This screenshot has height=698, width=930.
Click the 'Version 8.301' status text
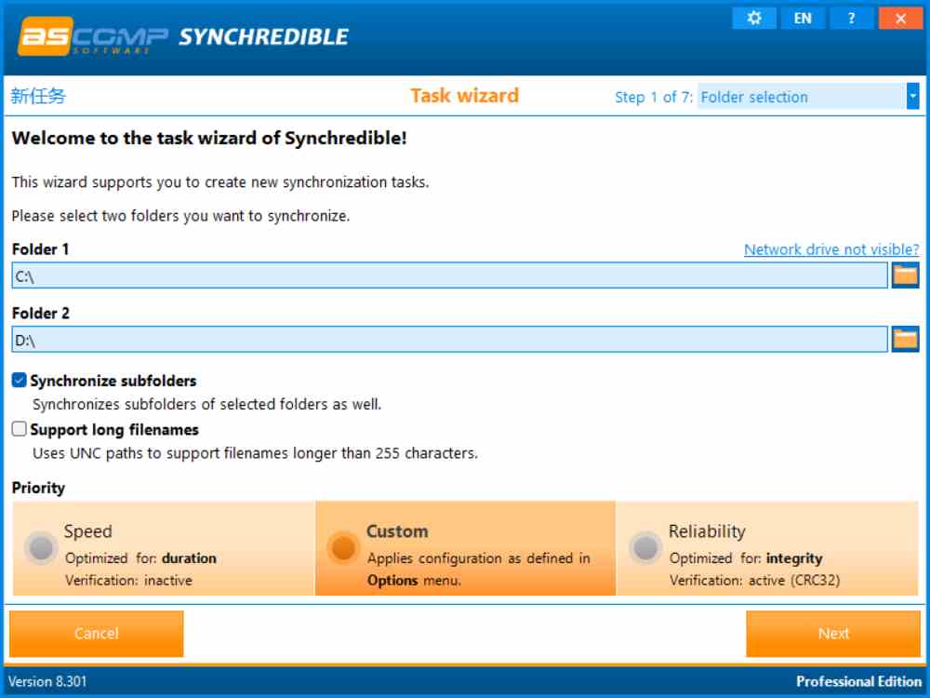click(47, 681)
